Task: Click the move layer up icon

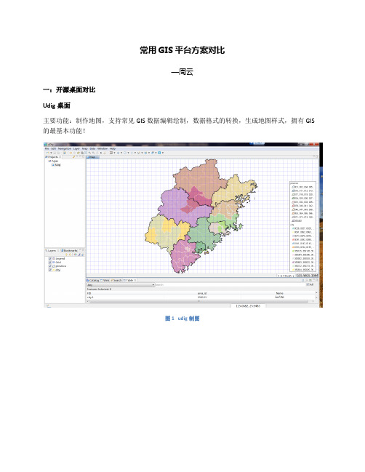Action: tap(66, 255)
